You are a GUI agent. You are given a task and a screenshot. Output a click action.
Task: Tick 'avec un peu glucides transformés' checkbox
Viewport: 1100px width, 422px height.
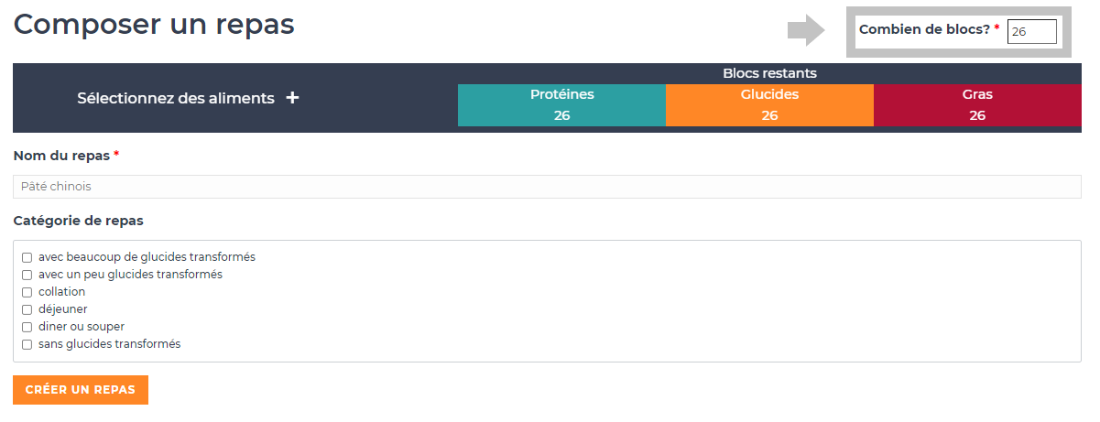pyautogui.click(x=27, y=275)
